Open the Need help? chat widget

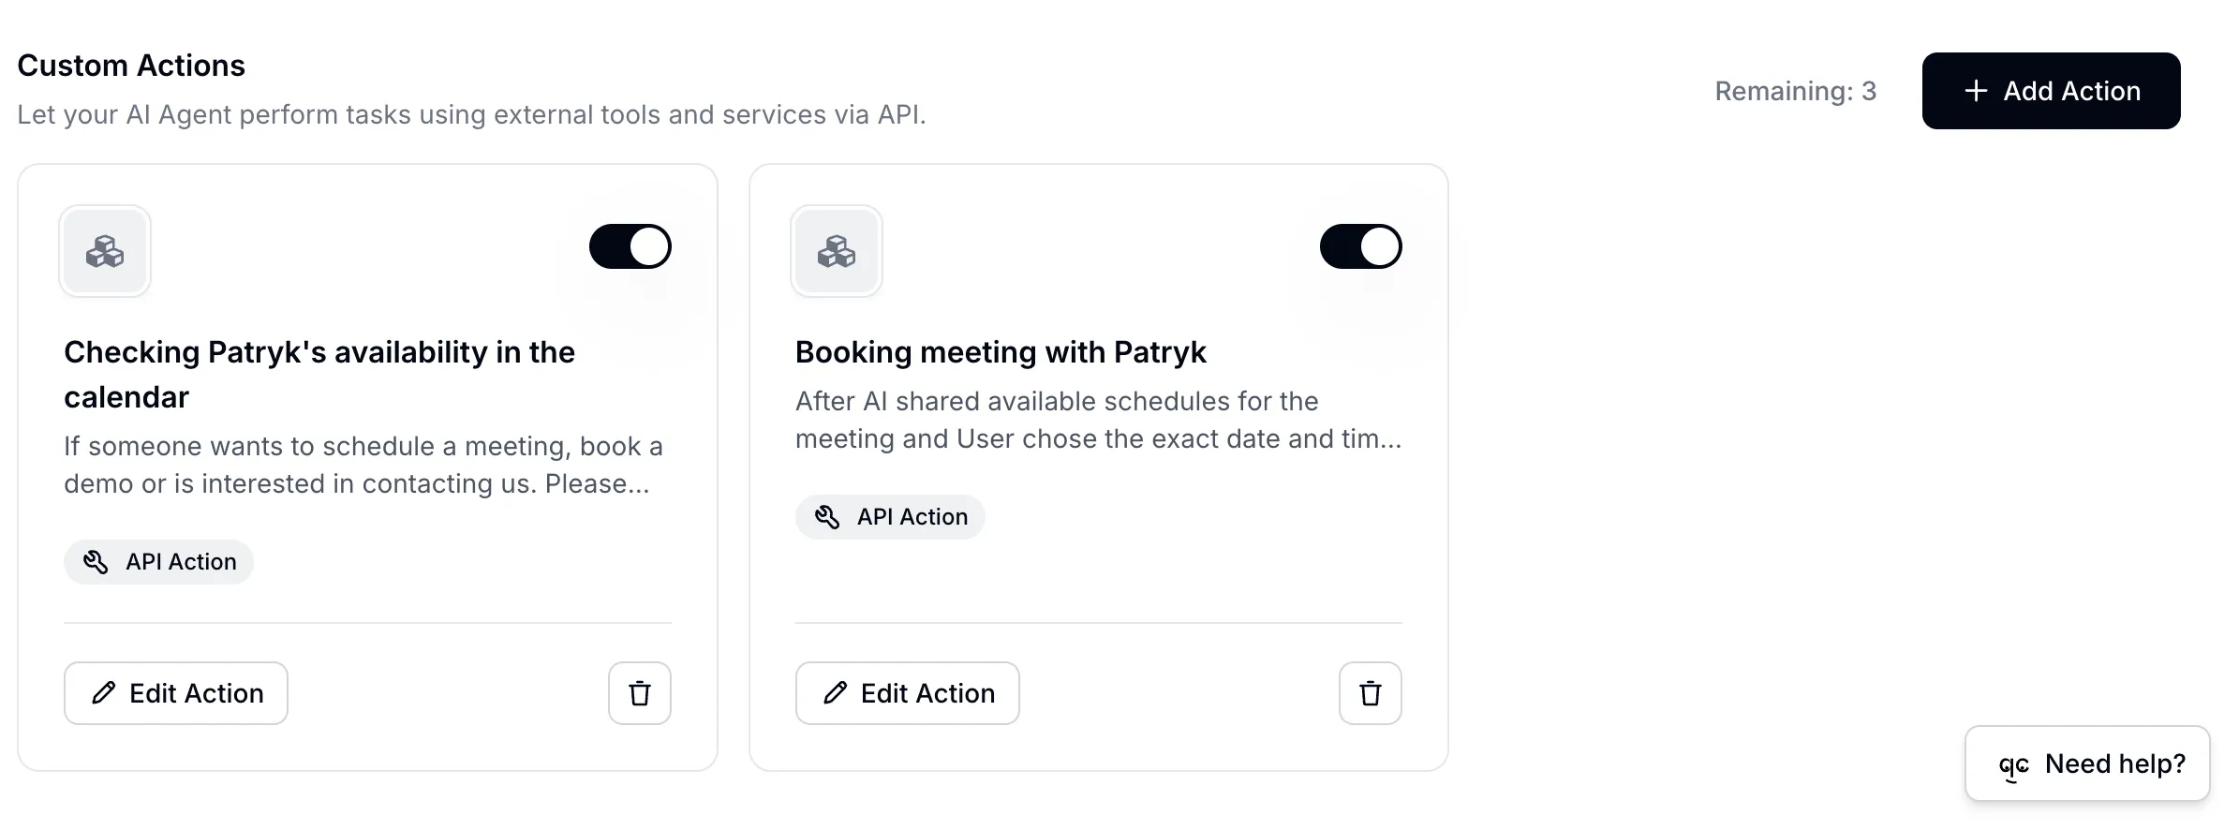[2087, 764]
